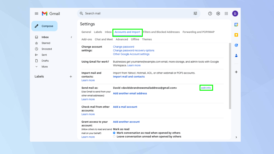
Task: Click 'Import mail and contacts'
Action: click(129, 76)
